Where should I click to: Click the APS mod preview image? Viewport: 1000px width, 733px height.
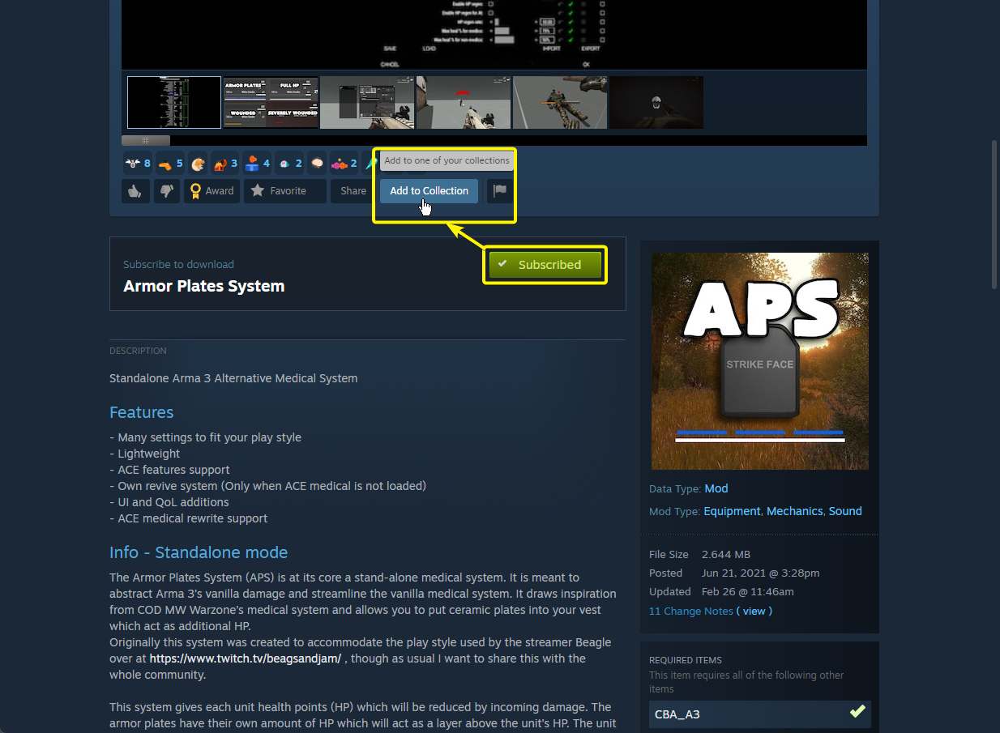coord(760,361)
